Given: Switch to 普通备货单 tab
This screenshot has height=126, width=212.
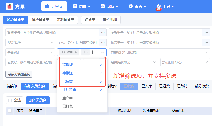Looking at the screenshot, I should 40,20.
